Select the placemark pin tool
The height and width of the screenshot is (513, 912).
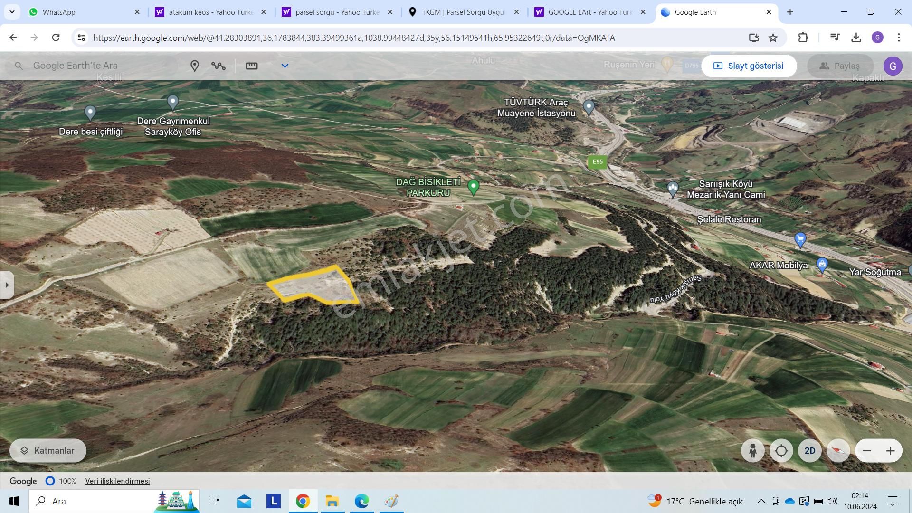(x=195, y=66)
